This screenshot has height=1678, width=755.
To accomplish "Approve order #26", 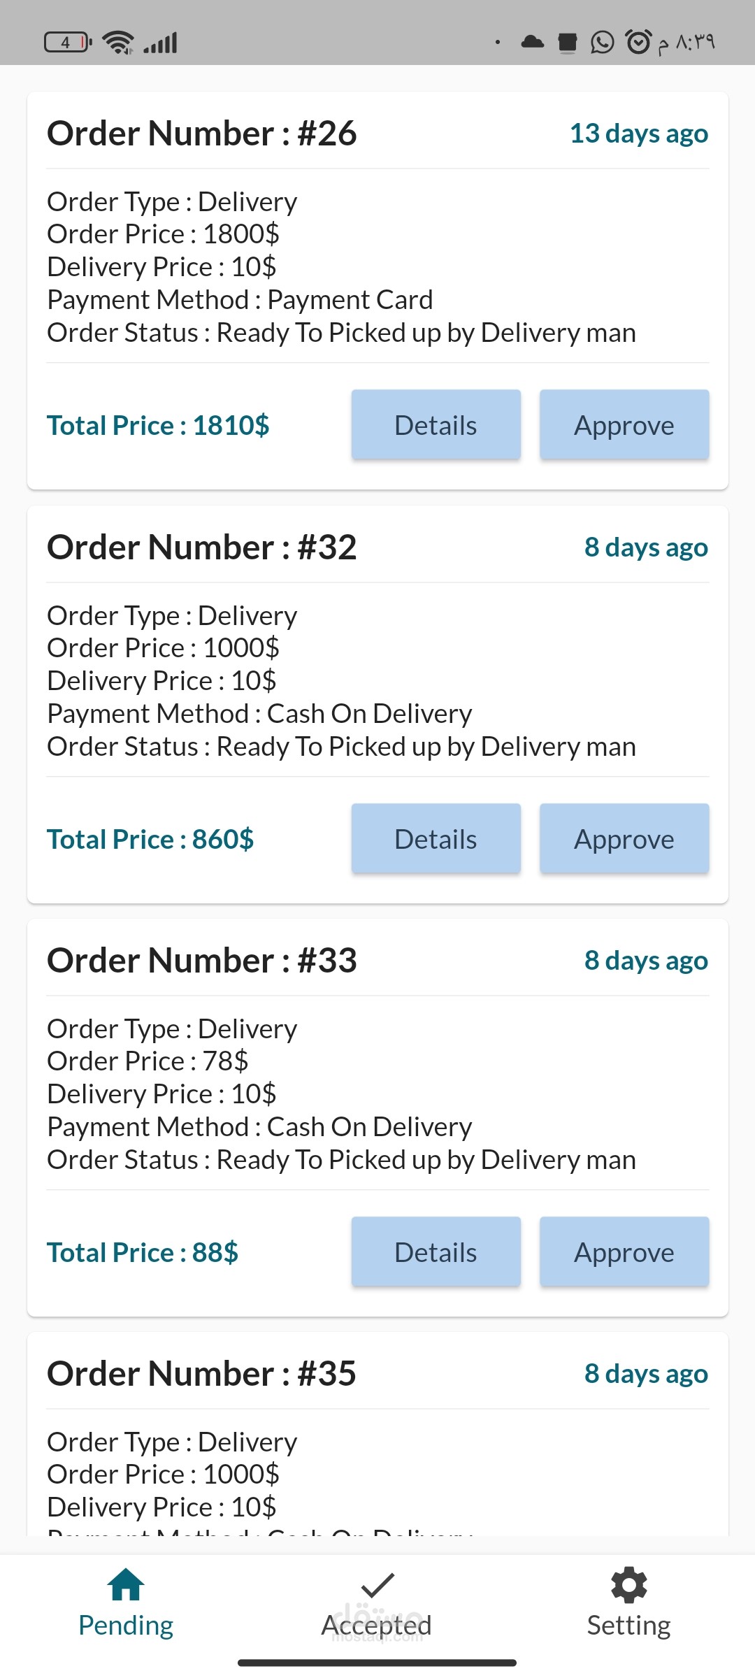I will point(624,425).
